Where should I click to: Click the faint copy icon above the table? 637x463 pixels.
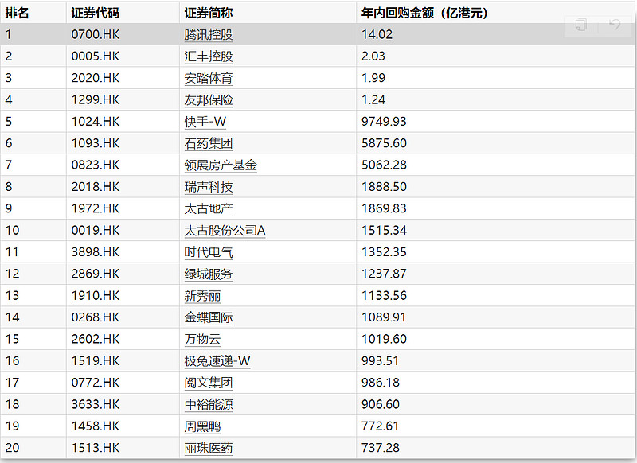(x=581, y=25)
